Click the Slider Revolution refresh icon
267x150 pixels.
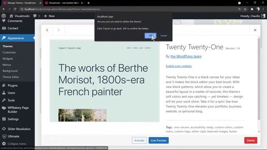pyautogui.click(x=4, y=129)
